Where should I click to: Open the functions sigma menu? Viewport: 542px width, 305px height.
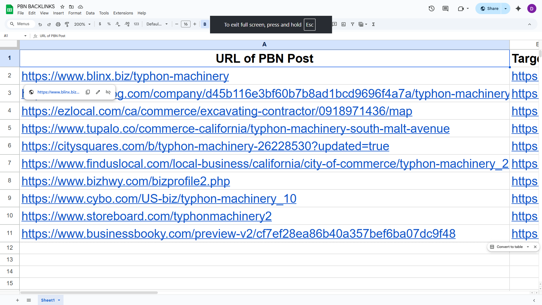tap(373, 24)
